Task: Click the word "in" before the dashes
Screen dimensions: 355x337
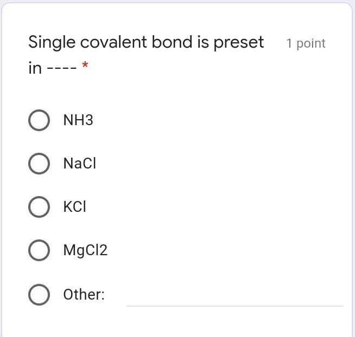Action: point(35,68)
